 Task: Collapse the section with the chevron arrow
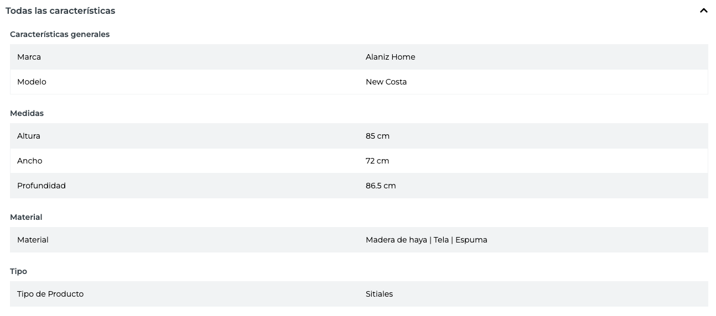pos(703,10)
